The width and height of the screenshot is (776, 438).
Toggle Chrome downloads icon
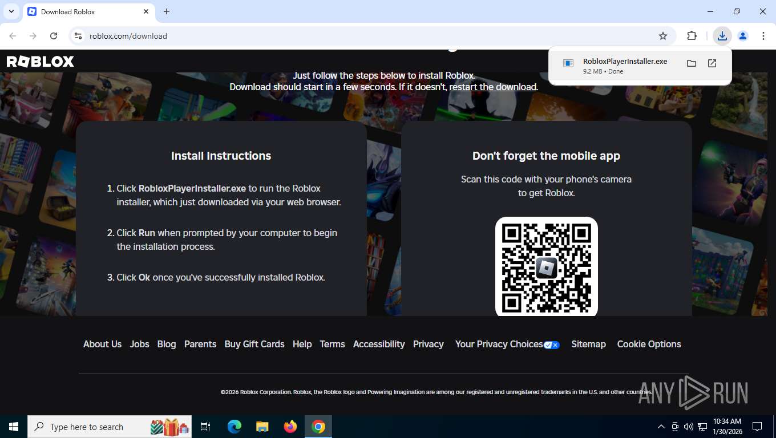coord(722,36)
